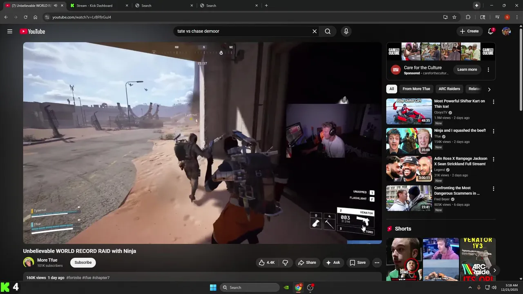Click the #fortnite hashtag
523x294 pixels.
(74, 278)
